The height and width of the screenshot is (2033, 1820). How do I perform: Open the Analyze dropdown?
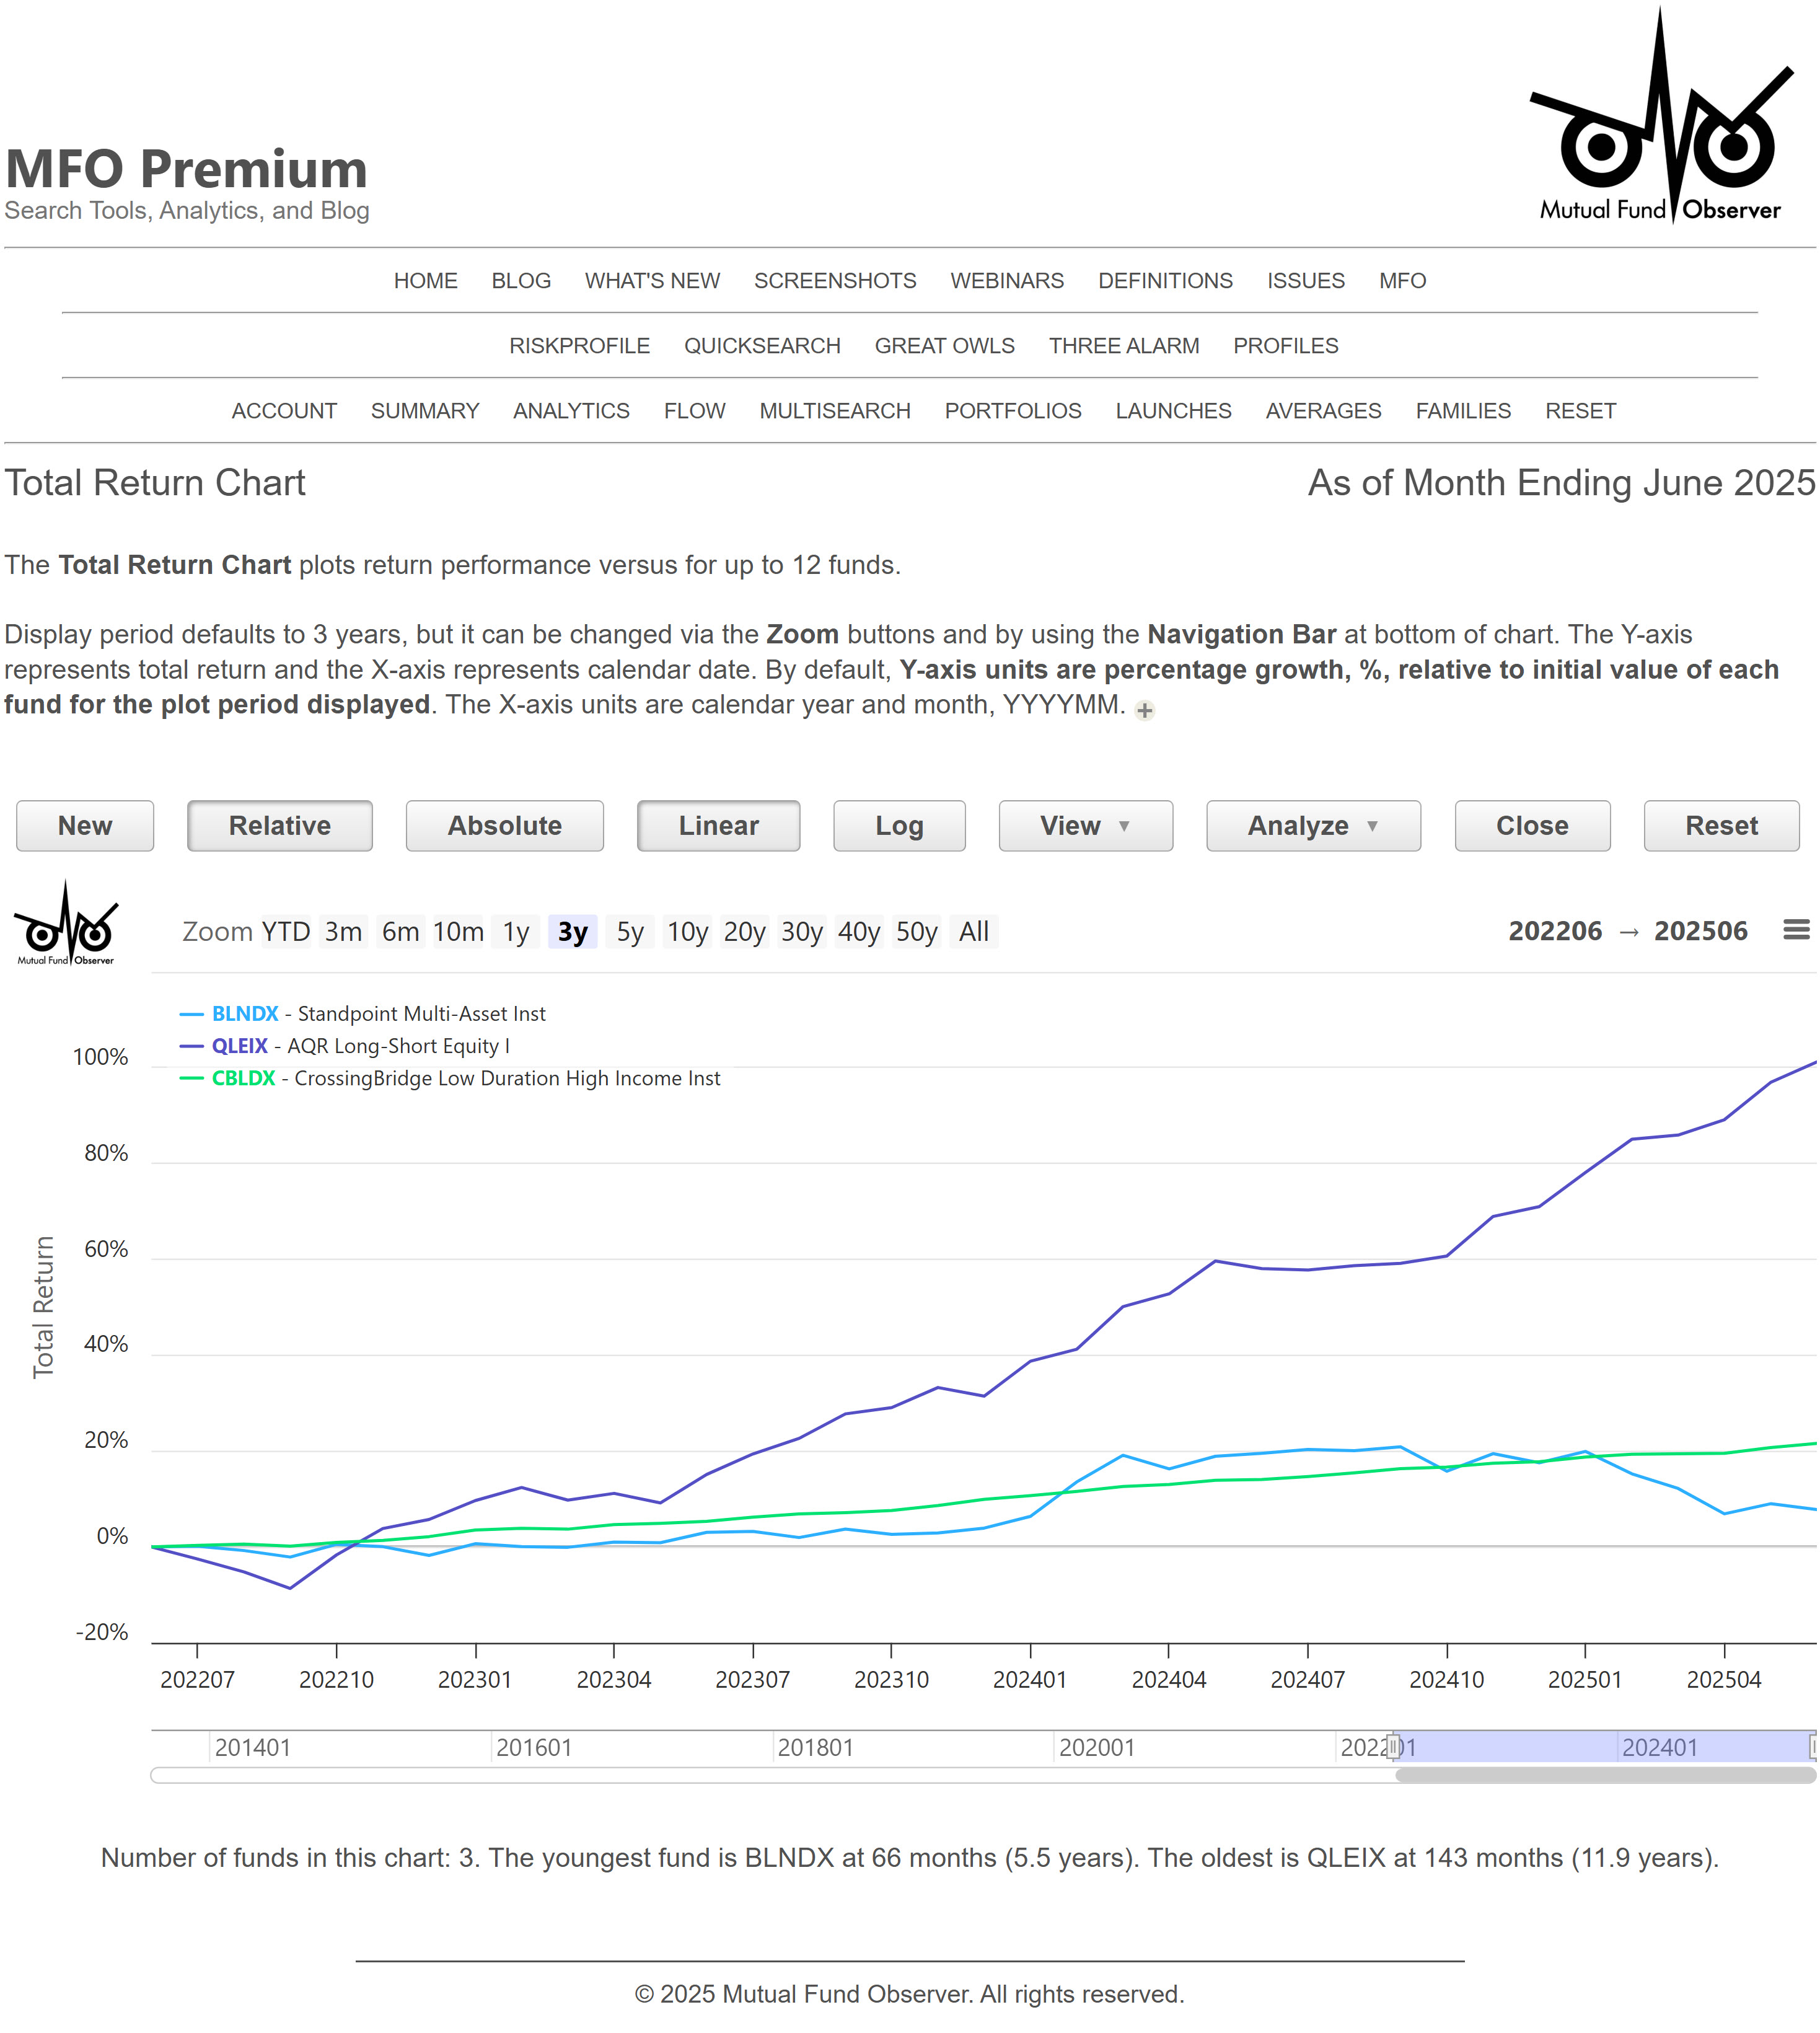pos(1313,826)
